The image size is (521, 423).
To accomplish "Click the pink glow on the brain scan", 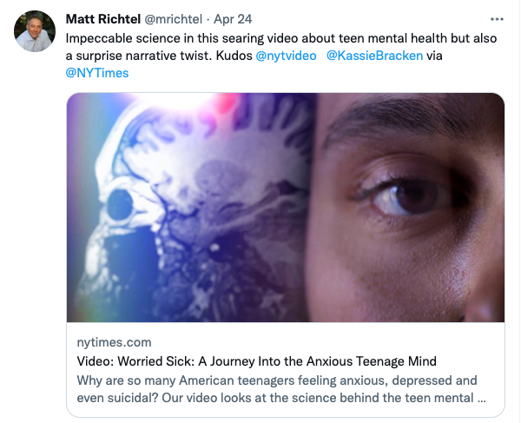I will point(228,102).
